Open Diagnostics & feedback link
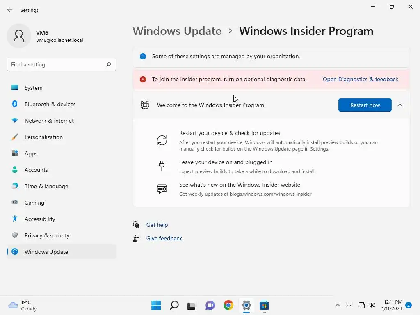Viewport: 420px width, 315px height. 360,79
